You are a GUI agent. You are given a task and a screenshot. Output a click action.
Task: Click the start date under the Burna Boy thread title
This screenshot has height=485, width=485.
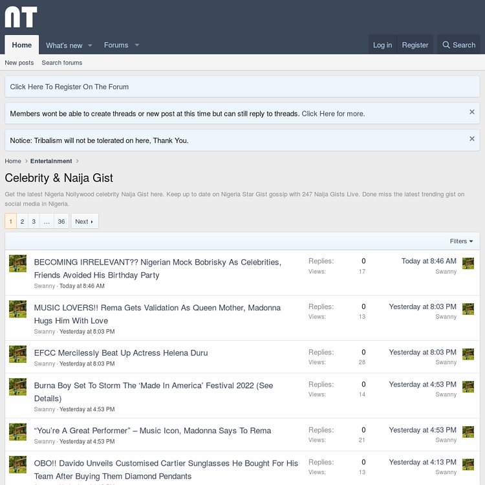[87, 409]
